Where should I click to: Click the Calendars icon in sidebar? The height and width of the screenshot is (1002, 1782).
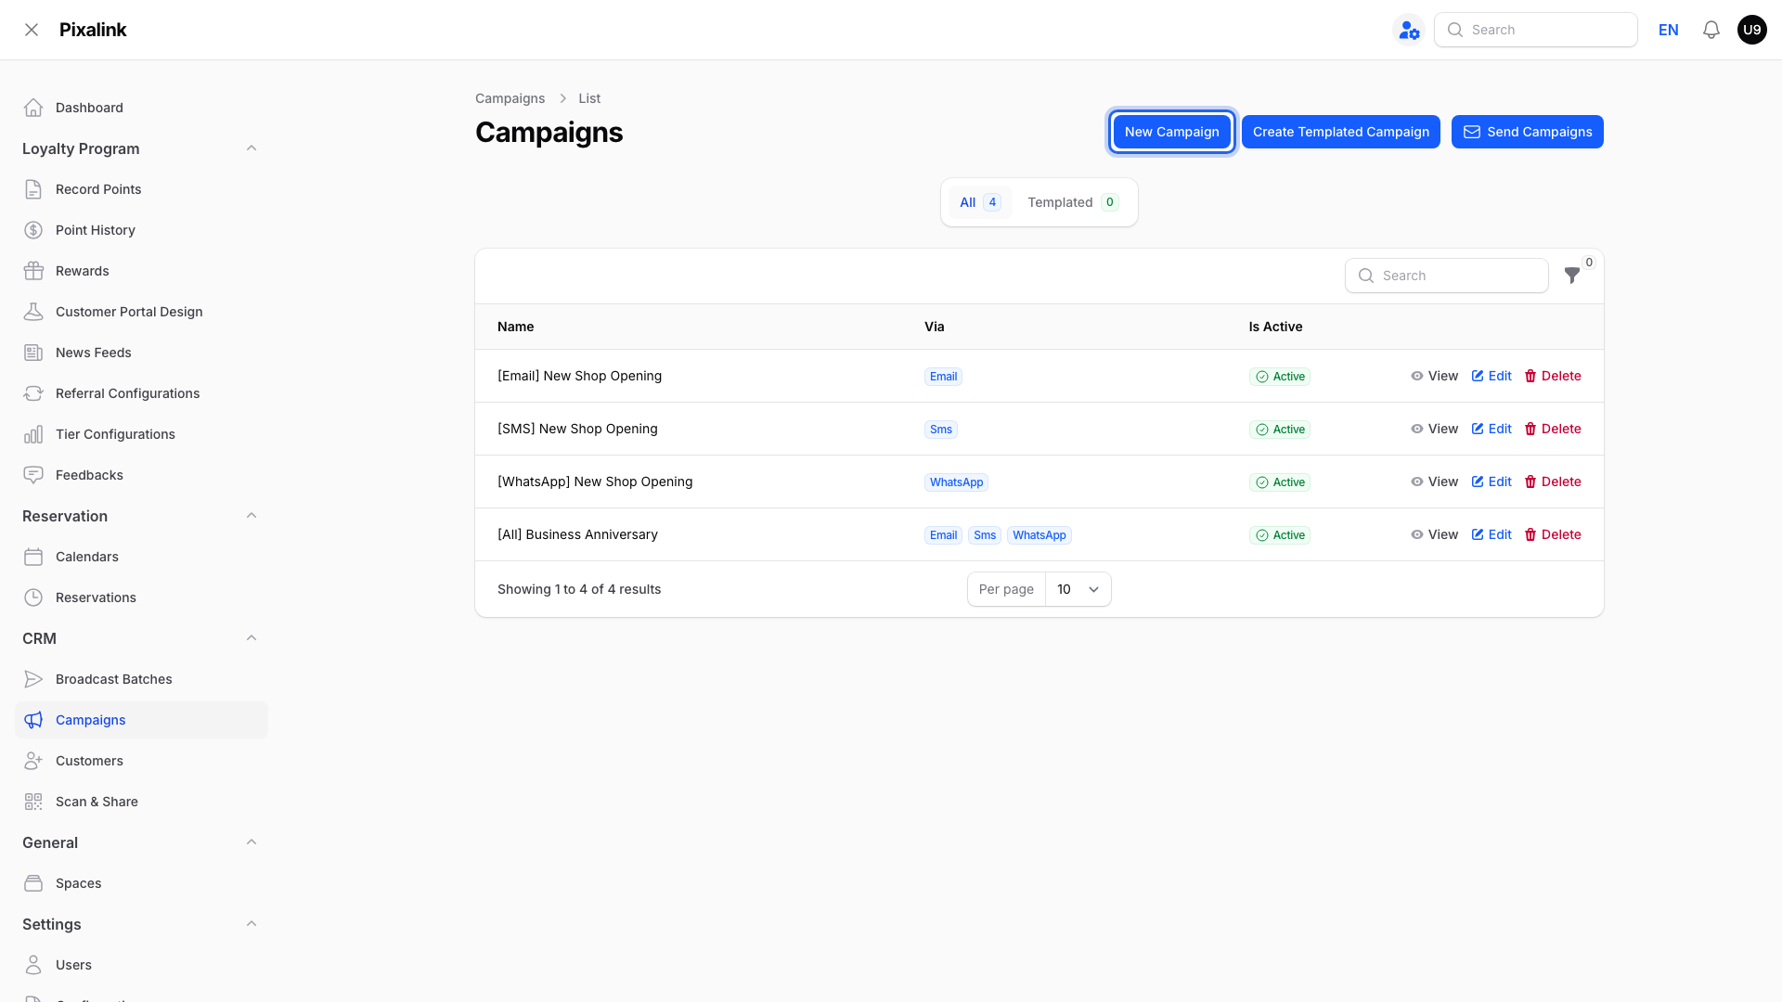pos(33,557)
